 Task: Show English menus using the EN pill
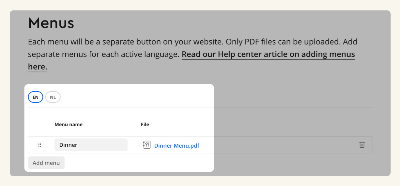click(x=36, y=97)
